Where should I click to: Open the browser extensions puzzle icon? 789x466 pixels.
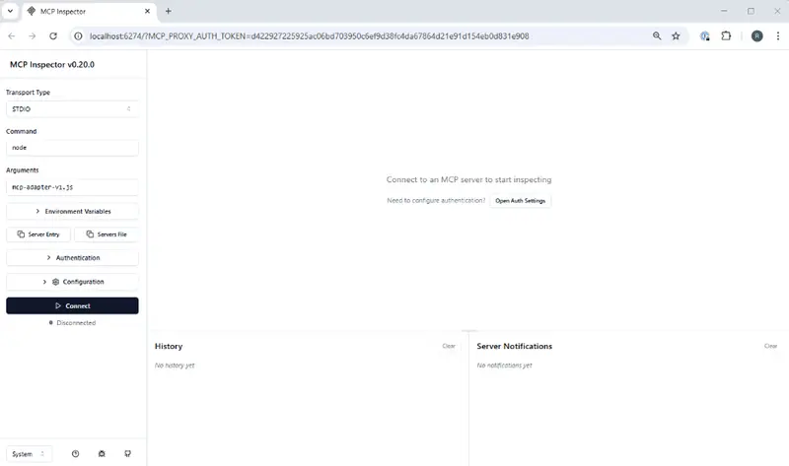(726, 36)
